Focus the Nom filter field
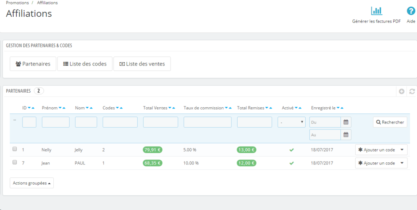This screenshot has height=210, width=417. [86, 122]
